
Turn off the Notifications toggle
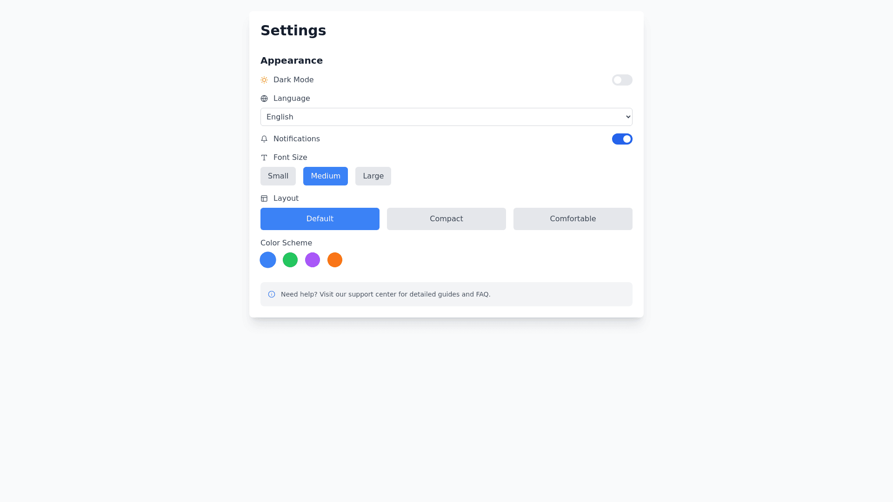(x=622, y=139)
